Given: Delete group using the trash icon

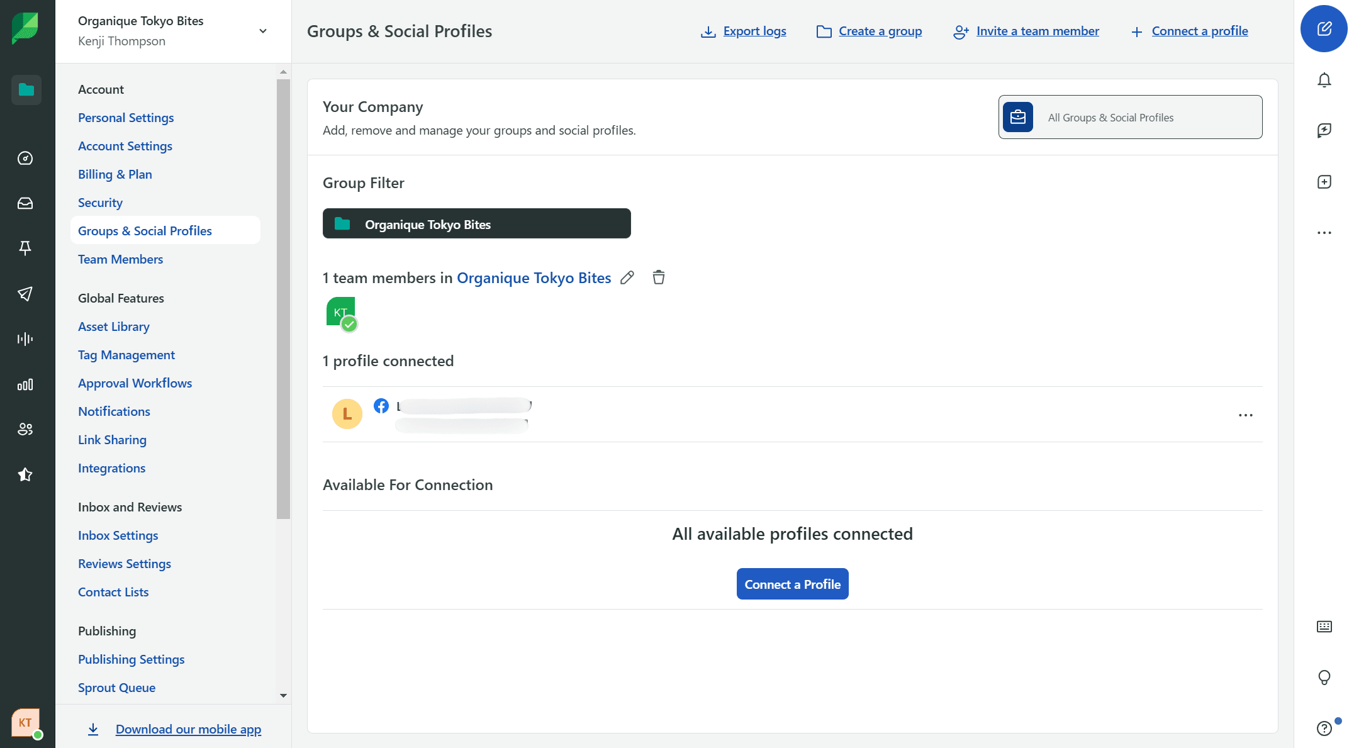Looking at the screenshot, I should click(x=658, y=277).
